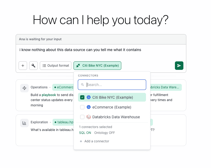Image resolution: width=211 pixels, height=168 pixels.
Task: Uncheck the Citi Bike NYC checkbox
Action: (x=82, y=97)
